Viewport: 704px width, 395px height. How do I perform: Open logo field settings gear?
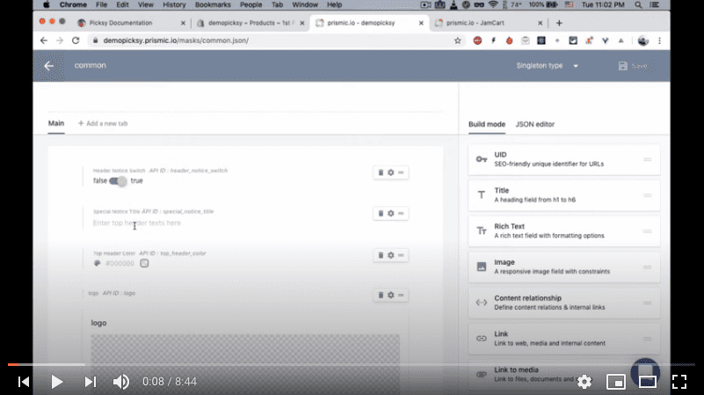coord(390,296)
